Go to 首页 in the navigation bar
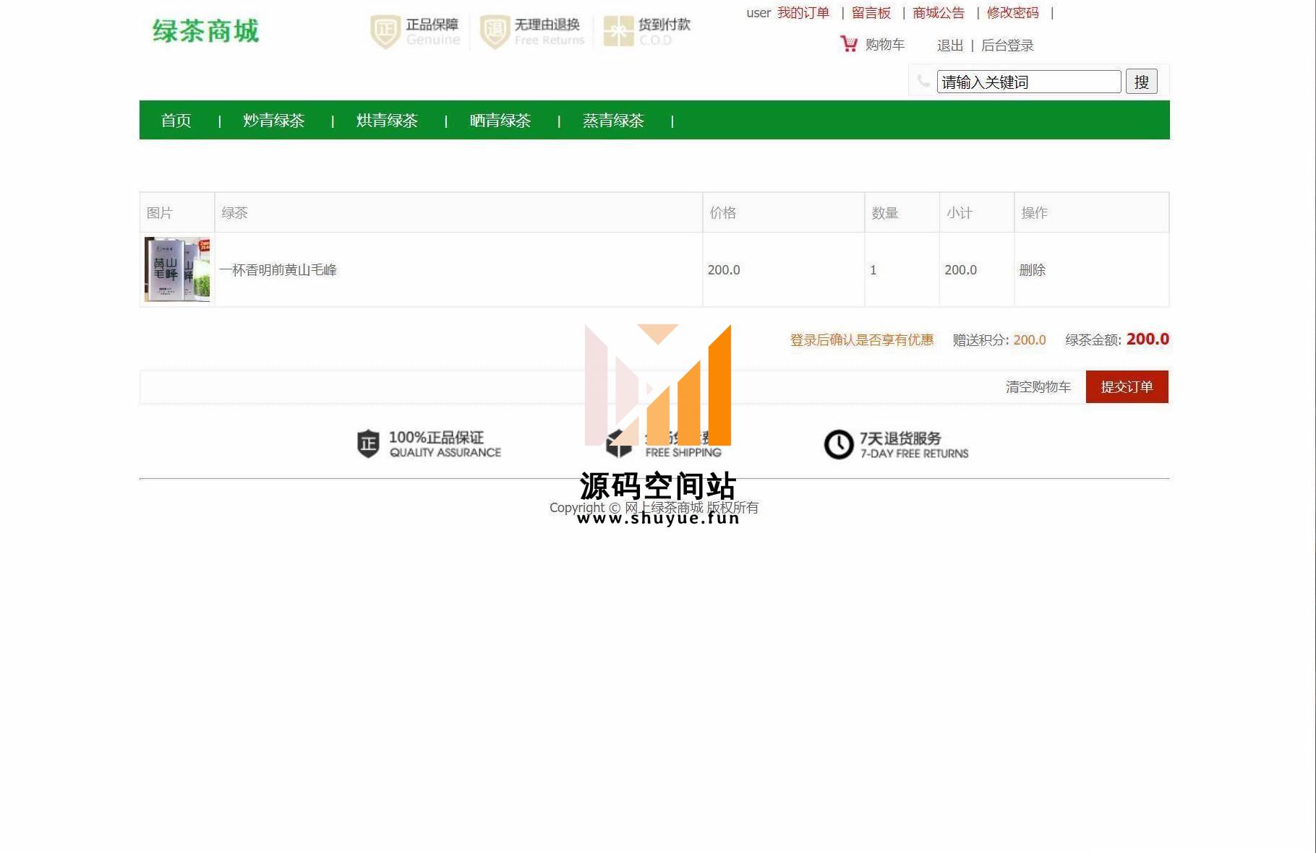 [x=176, y=121]
